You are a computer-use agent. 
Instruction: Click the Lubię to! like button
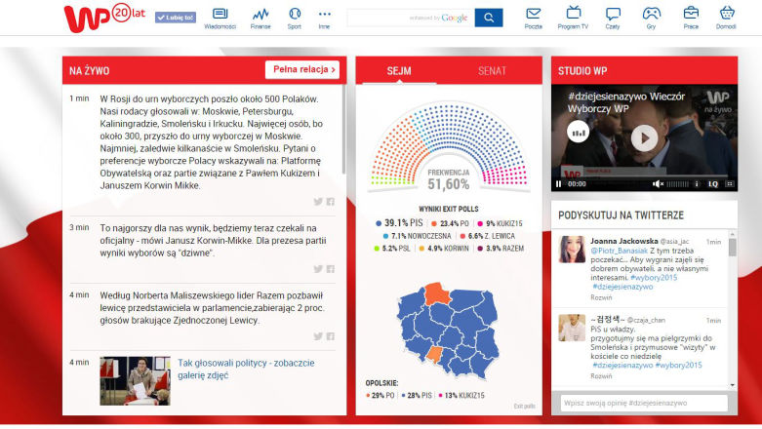[176, 18]
